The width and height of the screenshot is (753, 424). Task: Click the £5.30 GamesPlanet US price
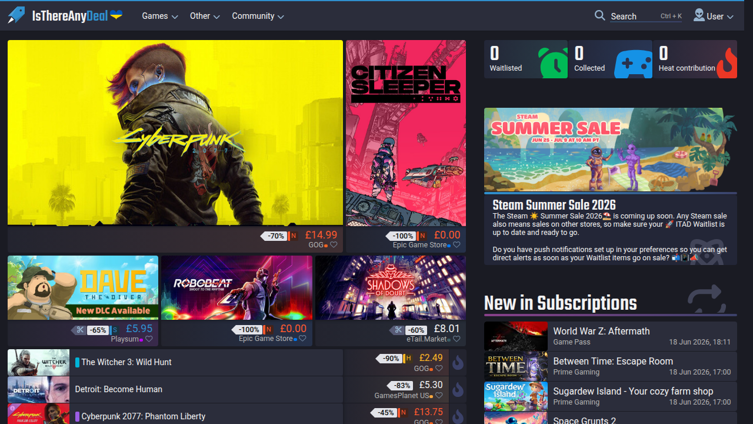click(431, 385)
